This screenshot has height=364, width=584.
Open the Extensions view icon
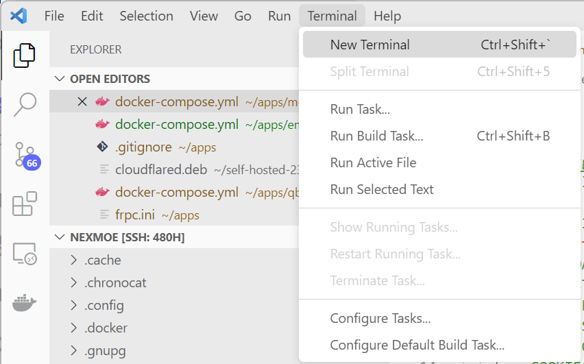(25, 204)
